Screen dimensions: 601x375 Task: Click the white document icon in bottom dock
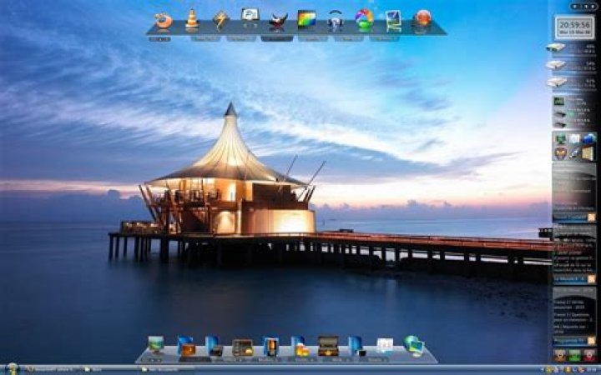(385, 345)
